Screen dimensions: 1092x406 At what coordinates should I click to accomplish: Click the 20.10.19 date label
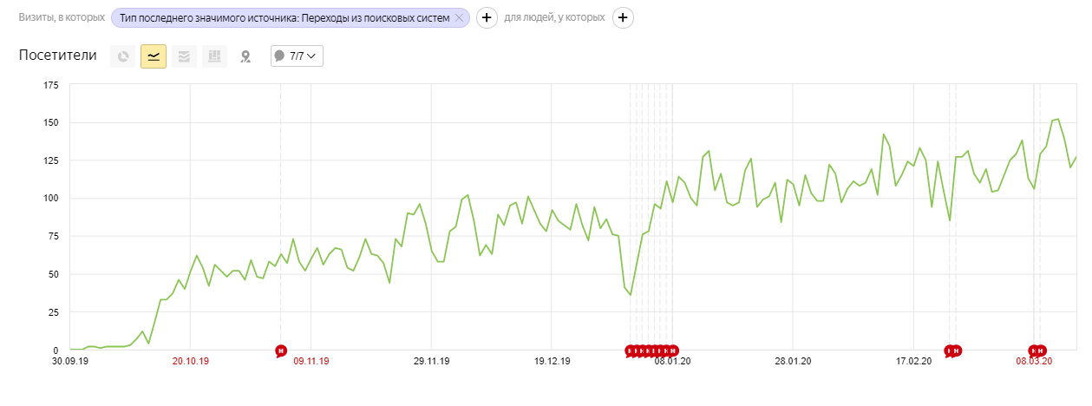[191, 362]
